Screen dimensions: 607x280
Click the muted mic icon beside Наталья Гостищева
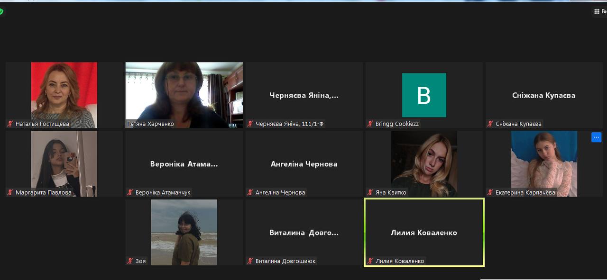[x=10, y=124]
